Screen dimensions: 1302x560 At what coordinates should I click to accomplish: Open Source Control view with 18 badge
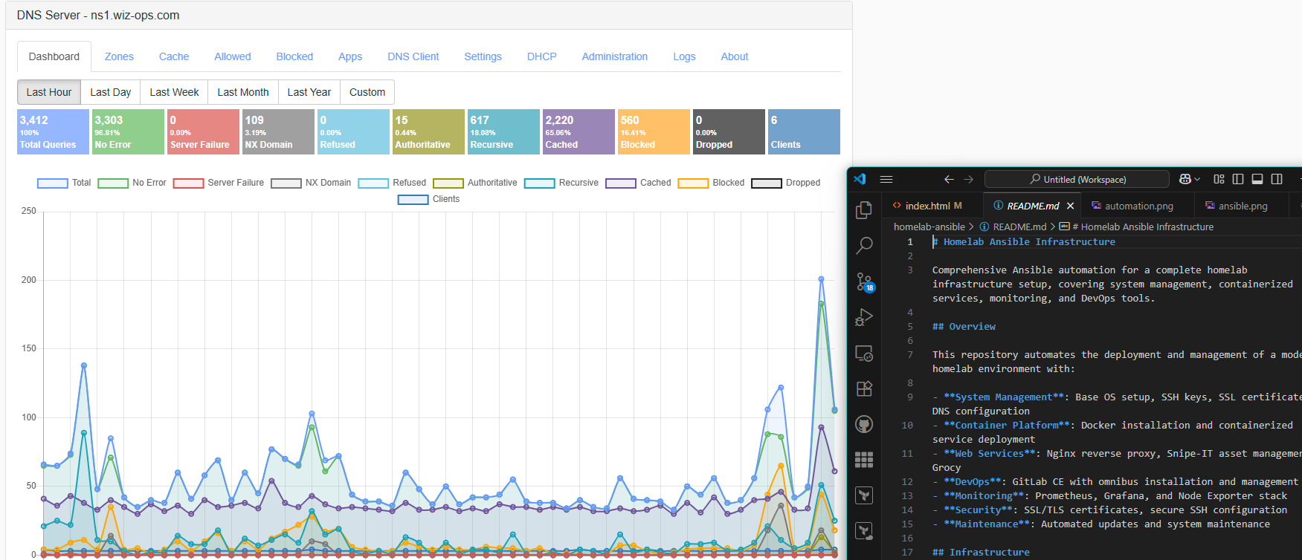tap(864, 281)
